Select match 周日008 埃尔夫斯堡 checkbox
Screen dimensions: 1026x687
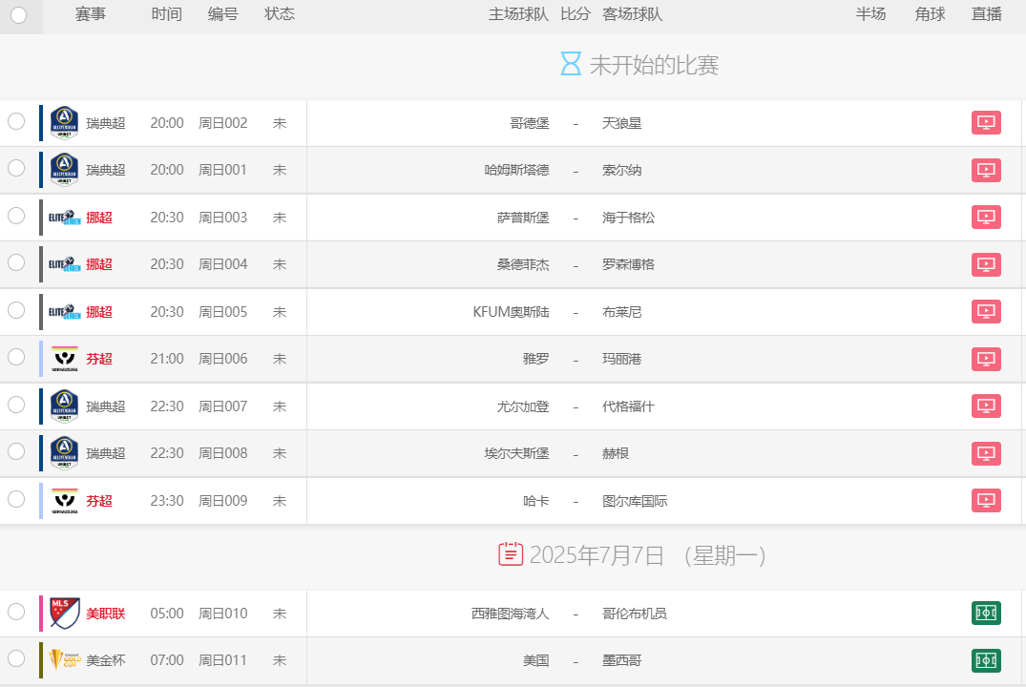[x=16, y=451]
